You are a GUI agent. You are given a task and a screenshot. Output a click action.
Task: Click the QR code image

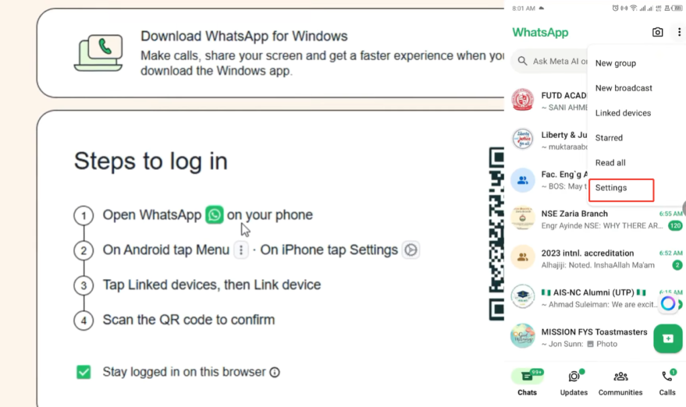click(x=496, y=234)
